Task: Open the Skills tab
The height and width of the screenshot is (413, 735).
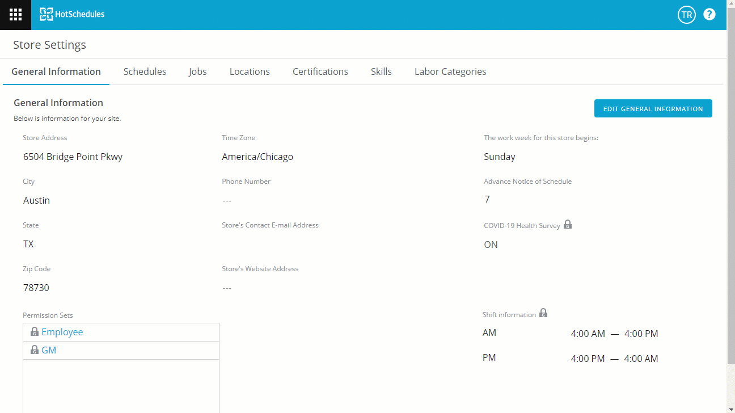Action: (x=381, y=71)
